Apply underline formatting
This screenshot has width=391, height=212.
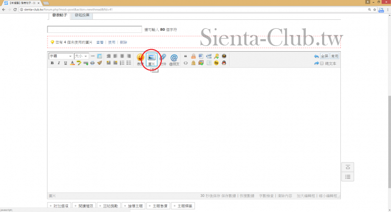click(65, 63)
